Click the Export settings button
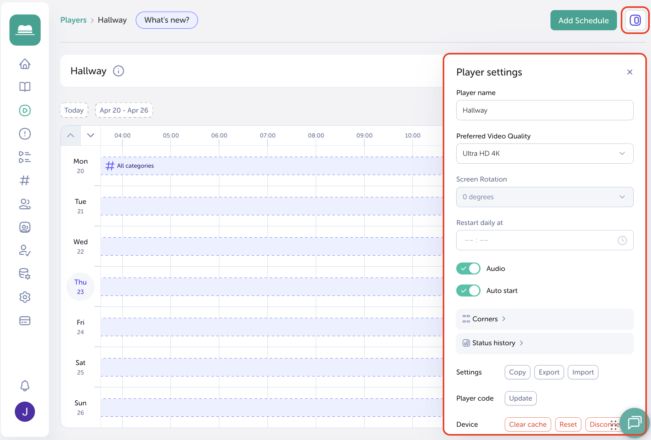 click(549, 372)
